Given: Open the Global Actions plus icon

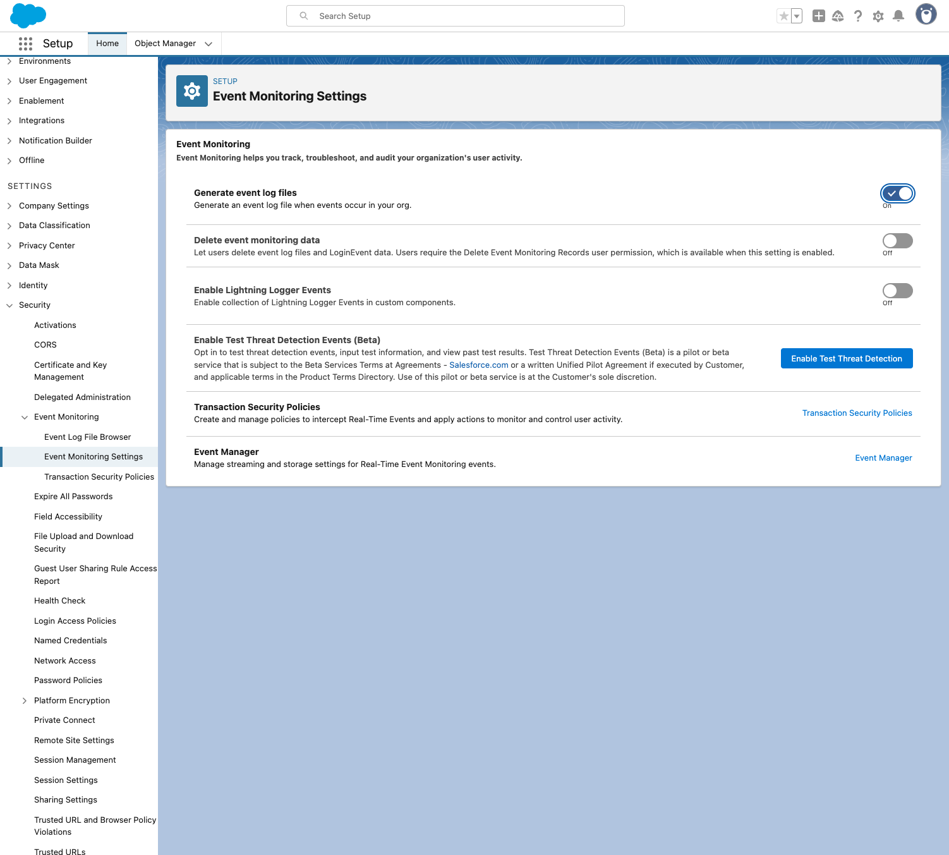Looking at the screenshot, I should click(818, 16).
